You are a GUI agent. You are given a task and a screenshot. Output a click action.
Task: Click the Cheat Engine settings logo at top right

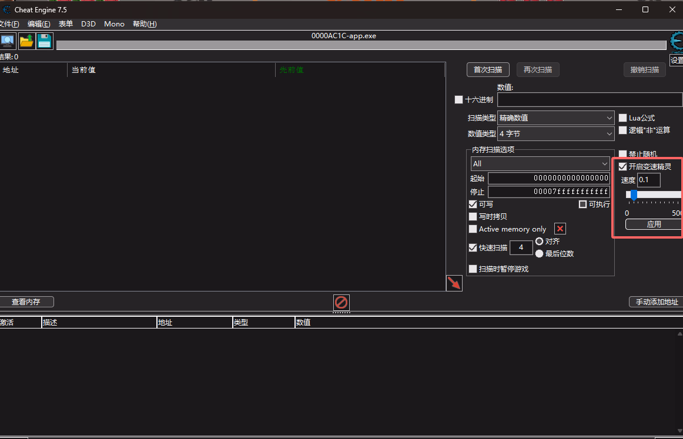tap(677, 42)
